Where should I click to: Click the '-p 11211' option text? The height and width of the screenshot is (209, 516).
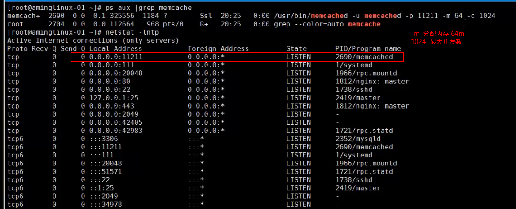pos(422,16)
